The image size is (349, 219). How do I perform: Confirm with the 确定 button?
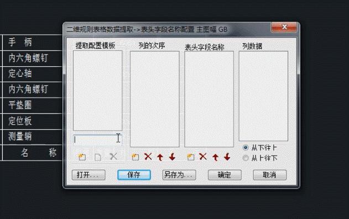[x=225, y=175]
